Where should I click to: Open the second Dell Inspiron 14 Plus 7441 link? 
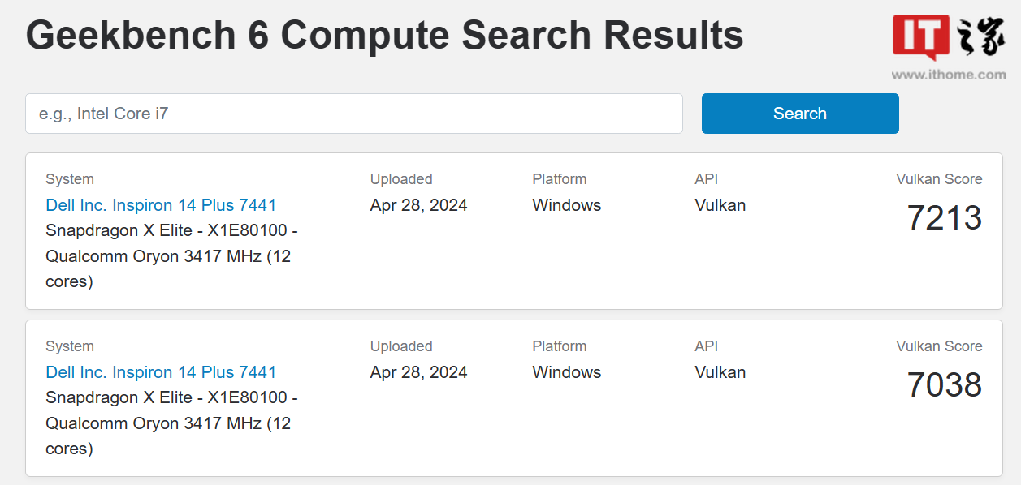coord(161,372)
